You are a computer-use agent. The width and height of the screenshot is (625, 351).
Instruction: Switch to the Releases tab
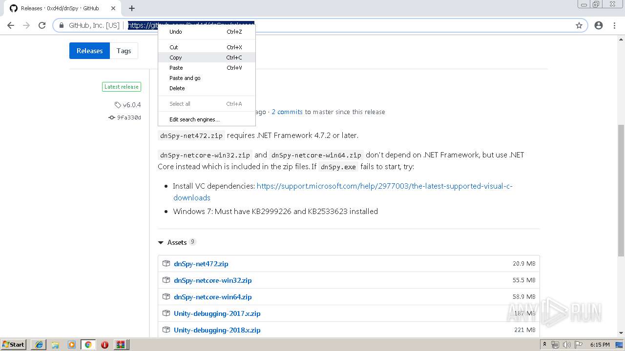coord(89,51)
